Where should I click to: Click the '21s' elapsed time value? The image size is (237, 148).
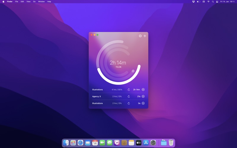(139, 96)
